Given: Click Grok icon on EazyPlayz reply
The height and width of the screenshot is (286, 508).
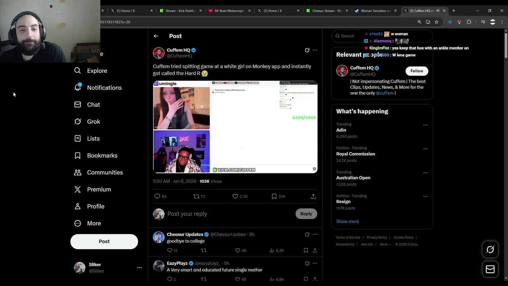Looking at the screenshot, I should 307,263.
